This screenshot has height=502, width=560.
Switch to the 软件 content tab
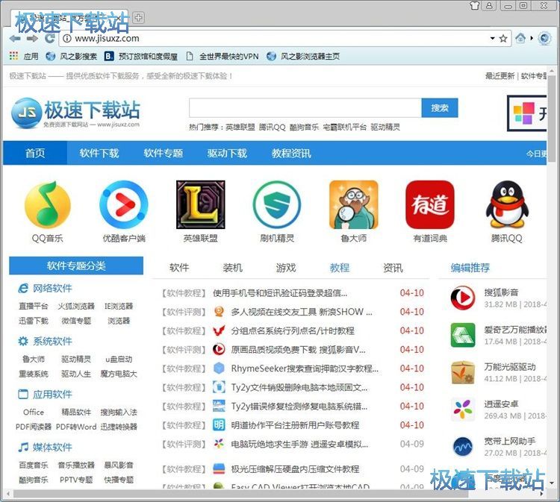click(179, 268)
